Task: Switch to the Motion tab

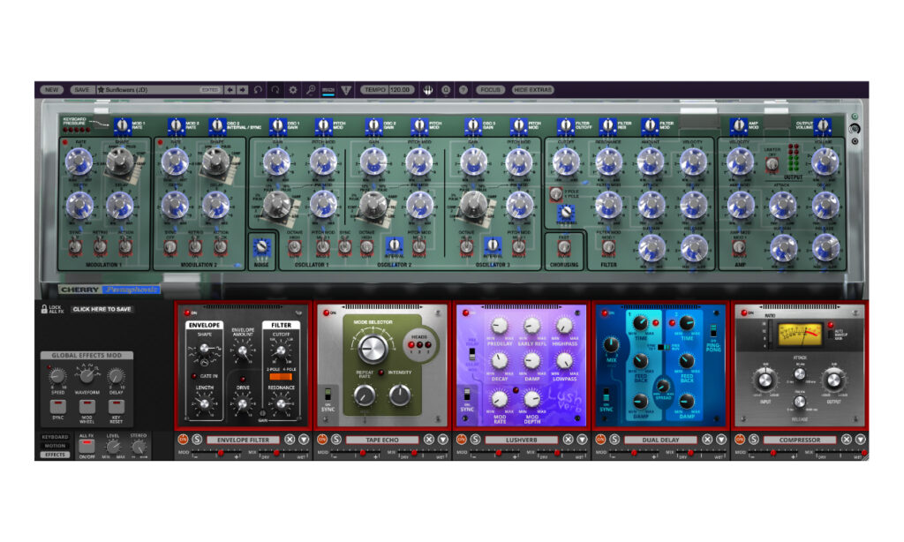Action: click(55, 446)
